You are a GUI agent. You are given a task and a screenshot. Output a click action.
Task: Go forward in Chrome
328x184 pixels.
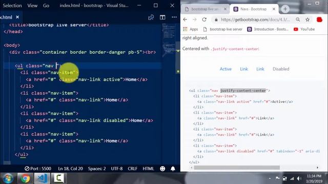click(x=195, y=19)
